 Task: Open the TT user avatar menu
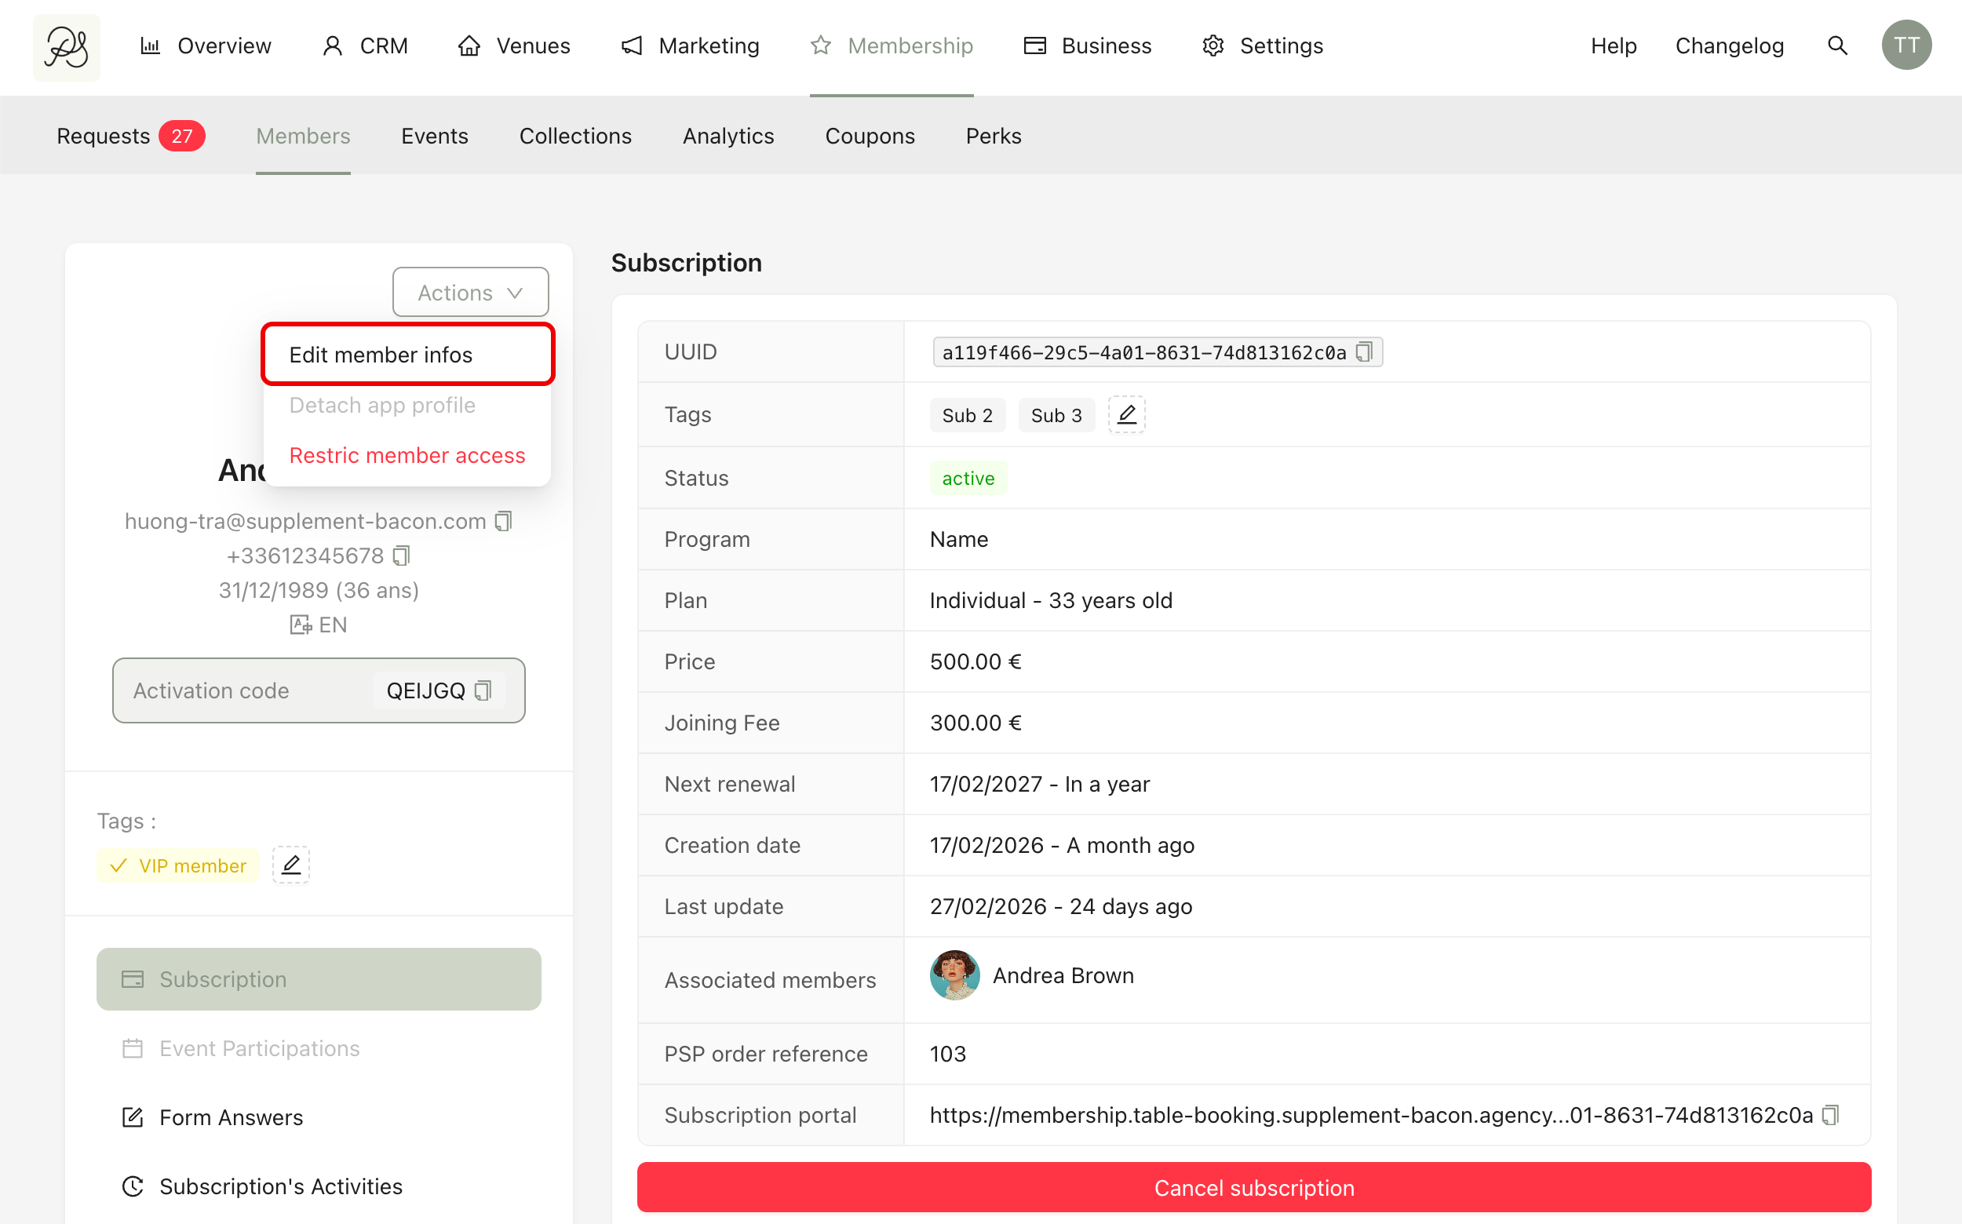1906,46
